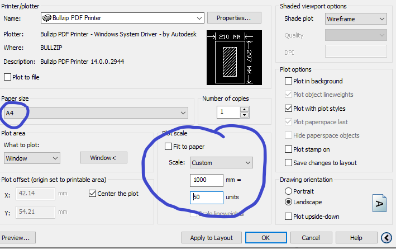This screenshot has height=249, width=396.
Task: Click the 1000 mm scale field
Action: [x=207, y=180]
